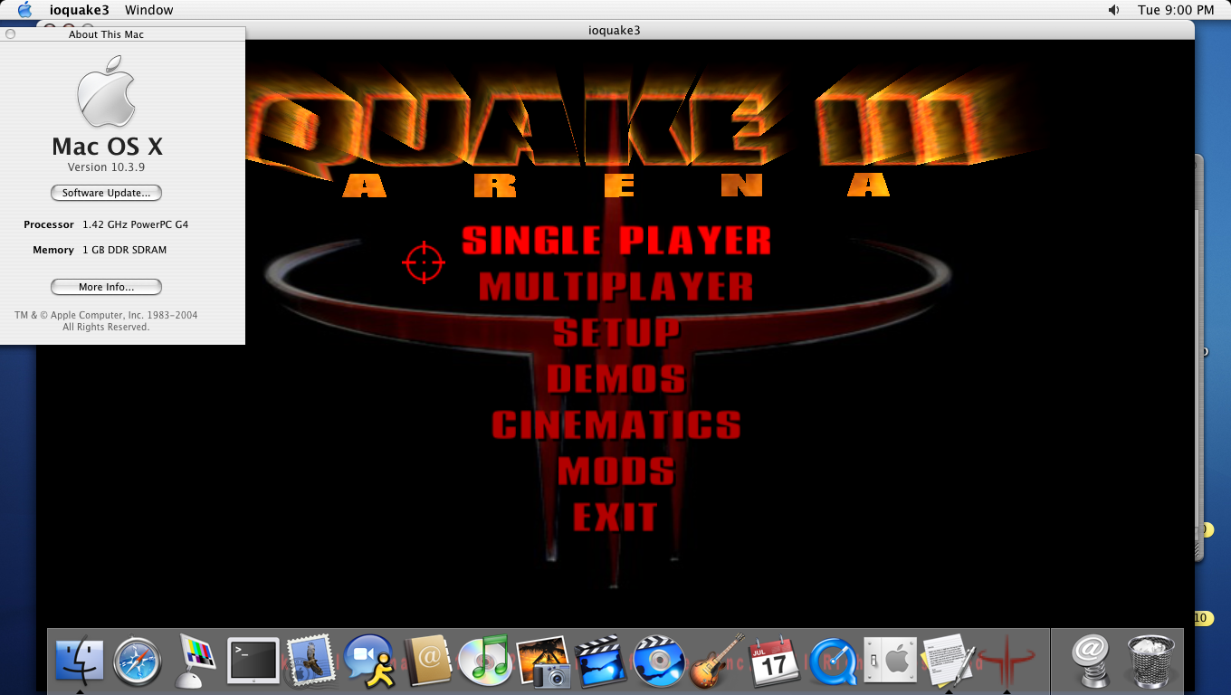Viewport: 1231px width, 695px height.
Task: Click the 1 GB DDR SDRAM value
Action: [125, 250]
